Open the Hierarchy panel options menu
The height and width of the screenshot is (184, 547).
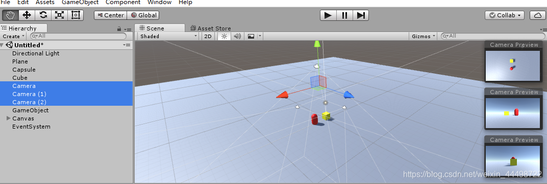click(x=128, y=29)
